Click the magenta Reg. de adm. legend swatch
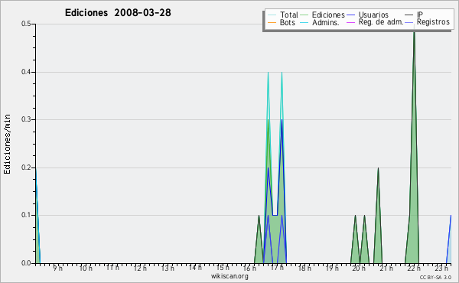Screen dimensions: 459x283 point(350,22)
